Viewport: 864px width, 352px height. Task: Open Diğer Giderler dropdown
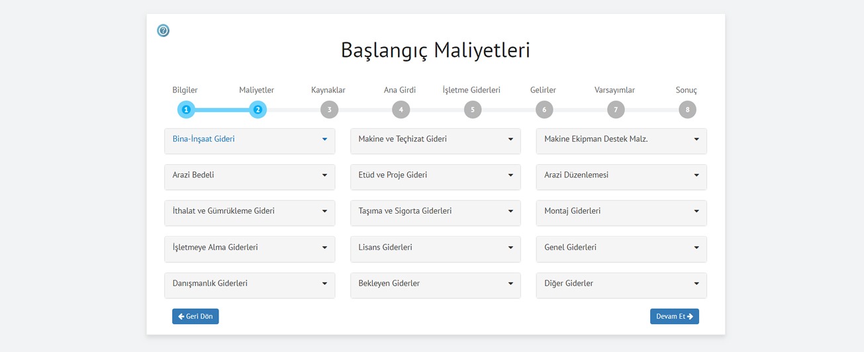[x=621, y=285]
